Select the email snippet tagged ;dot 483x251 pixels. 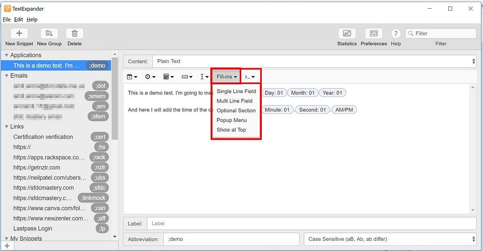click(56, 86)
